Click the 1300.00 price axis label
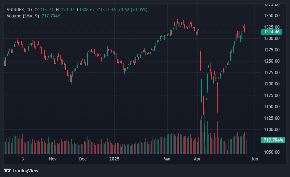 [272, 38]
